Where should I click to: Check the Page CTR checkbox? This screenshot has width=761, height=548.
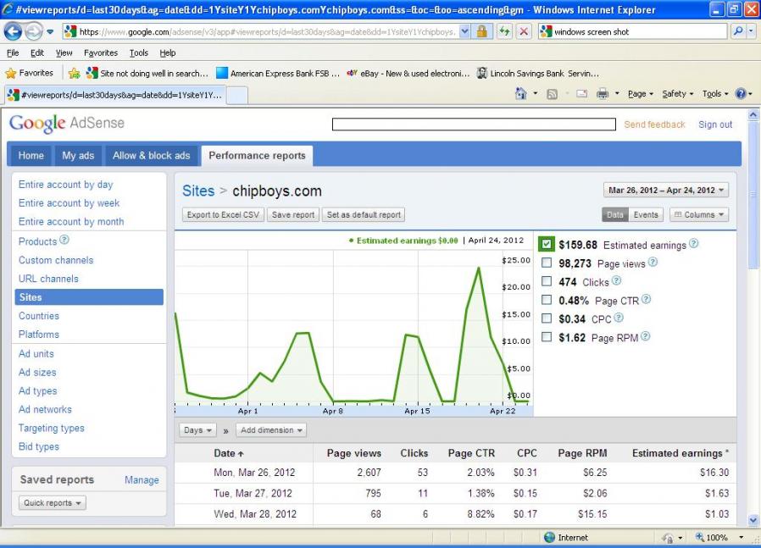pos(547,300)
